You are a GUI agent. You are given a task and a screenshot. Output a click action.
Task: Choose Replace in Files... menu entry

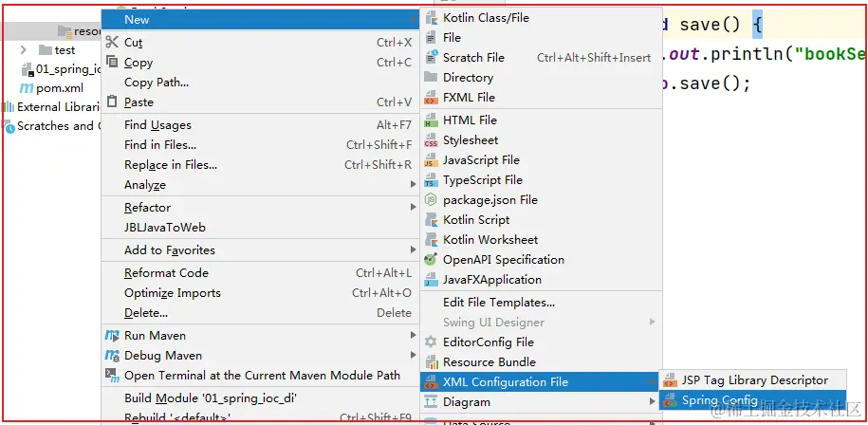pyautogui.click(x=260, y=165)
